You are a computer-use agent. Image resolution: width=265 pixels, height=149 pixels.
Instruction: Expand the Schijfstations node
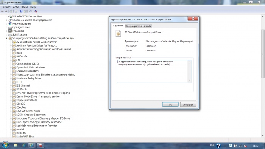tap(6, 34)
